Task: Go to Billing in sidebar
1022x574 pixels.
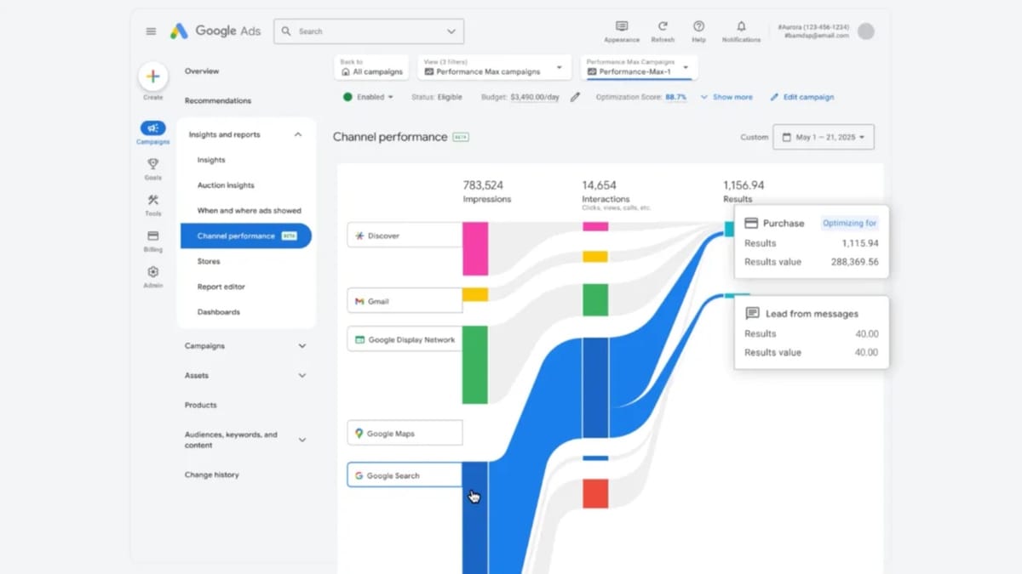Action: (152, 236)
